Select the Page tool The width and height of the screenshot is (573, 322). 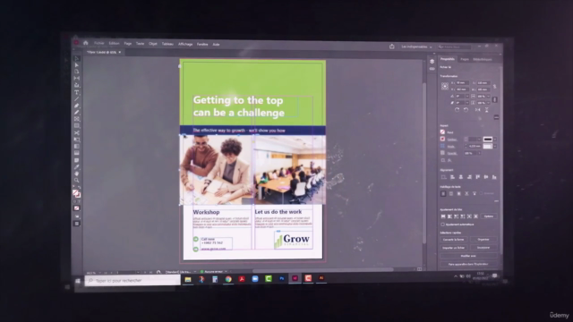(77, 72)
